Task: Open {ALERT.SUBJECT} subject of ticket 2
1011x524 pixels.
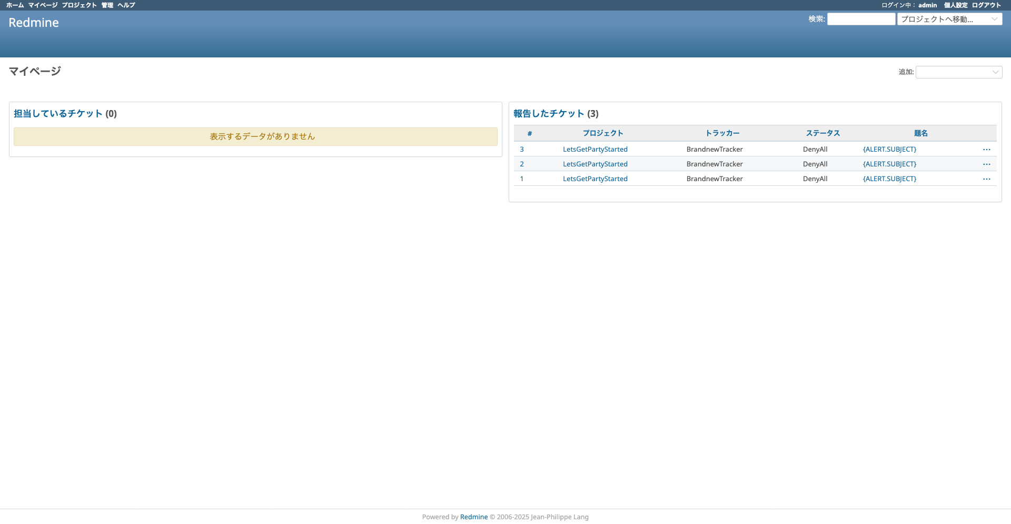Action: tap(889, 164)
